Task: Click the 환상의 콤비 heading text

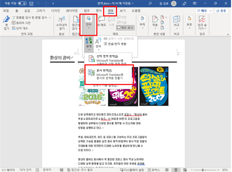Action: tap(60, 57)
